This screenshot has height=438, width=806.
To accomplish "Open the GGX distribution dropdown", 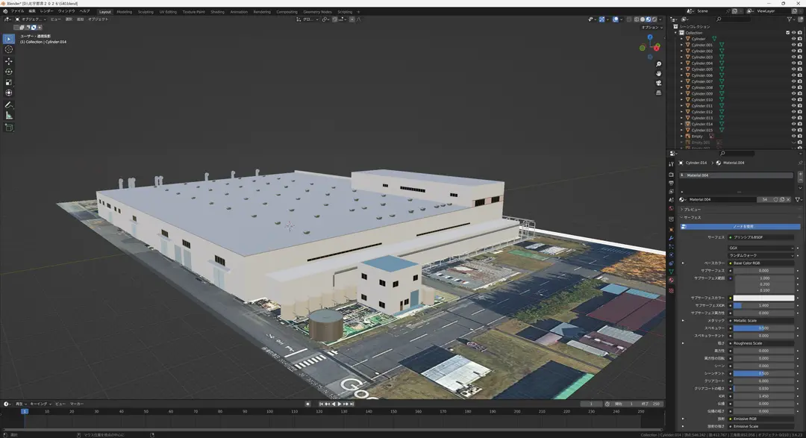I will coord(760,248).
